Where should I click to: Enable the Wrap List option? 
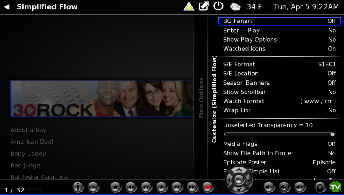(x=279, y=111)
